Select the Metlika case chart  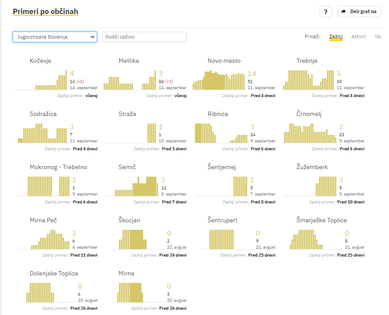(x=130, y=80)
